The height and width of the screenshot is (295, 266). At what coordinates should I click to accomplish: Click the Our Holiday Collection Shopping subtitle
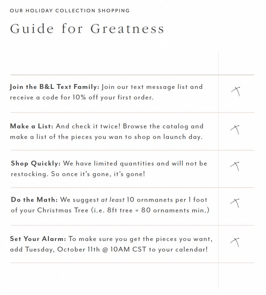(x=70, y=10)
